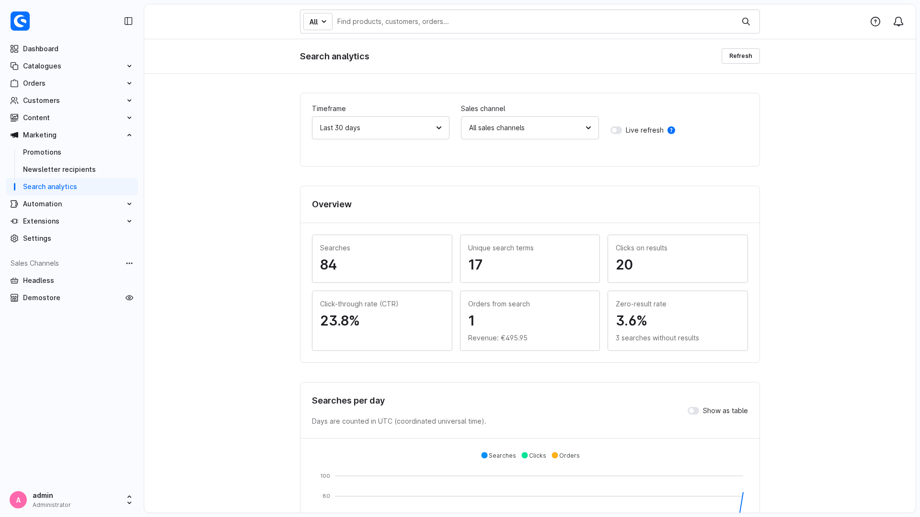Open the Demostore sales channel

coord(42,298)
